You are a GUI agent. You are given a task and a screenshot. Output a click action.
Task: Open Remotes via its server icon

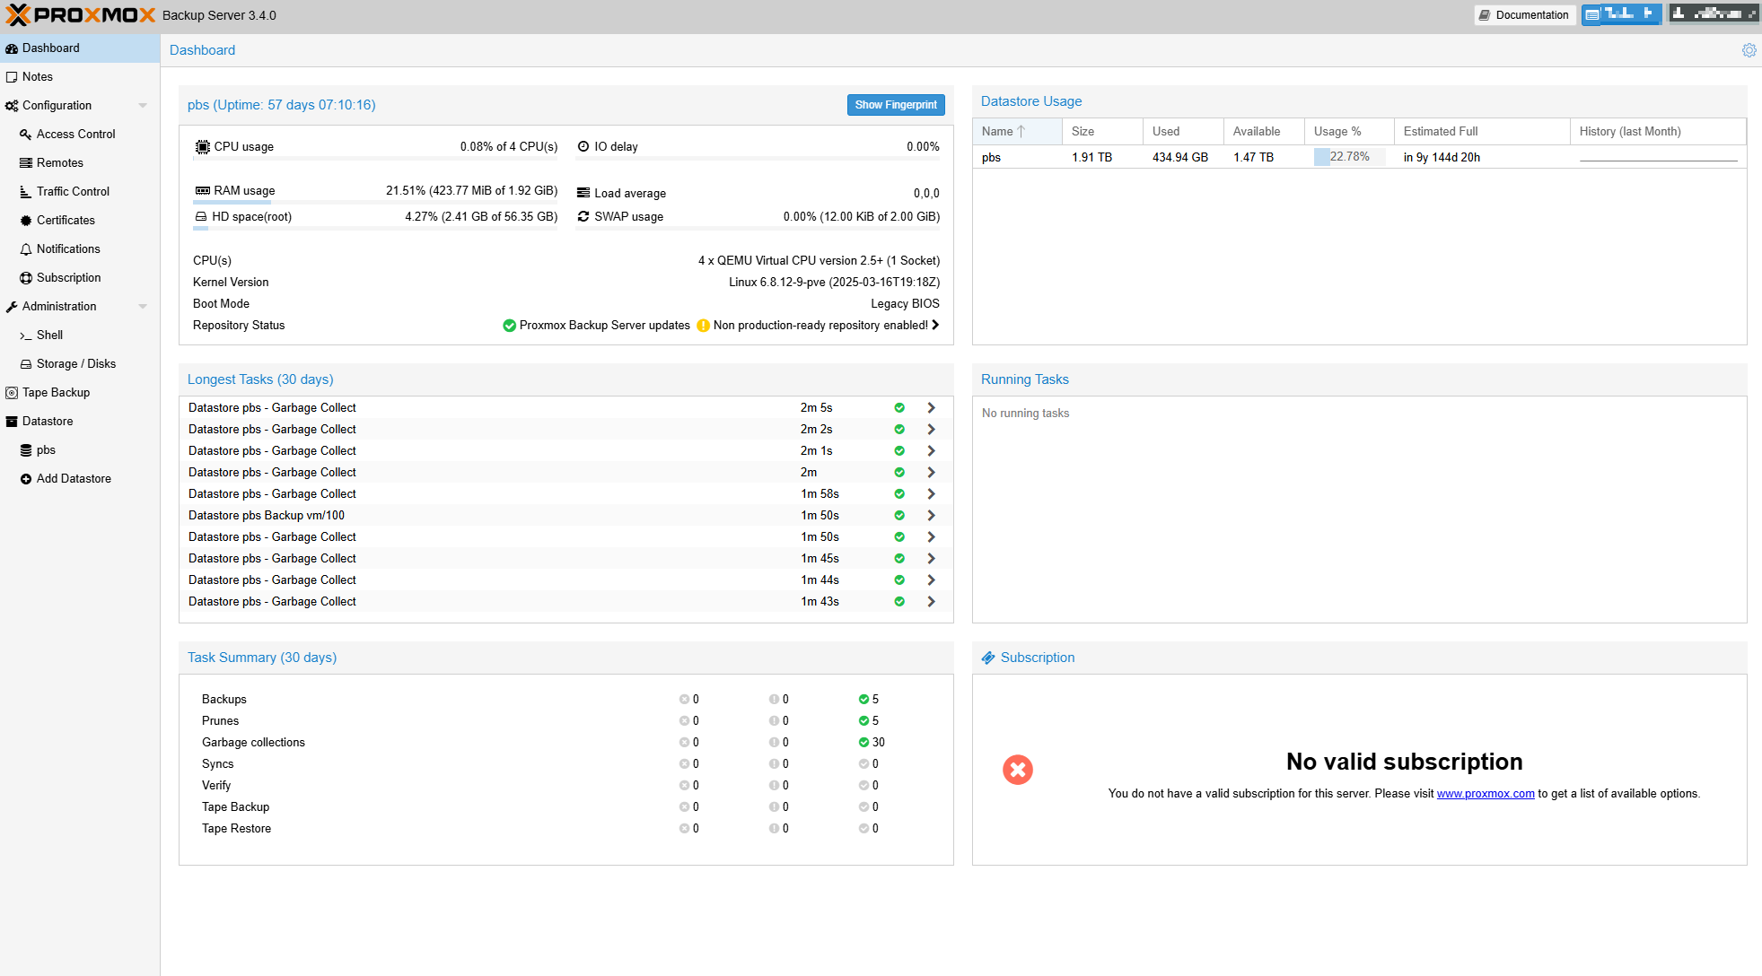click(x=26, y=163)
